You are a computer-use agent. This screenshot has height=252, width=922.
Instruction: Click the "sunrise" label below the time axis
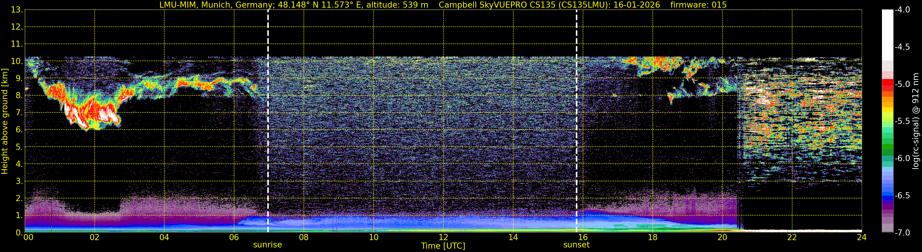[x=267, y=245]
